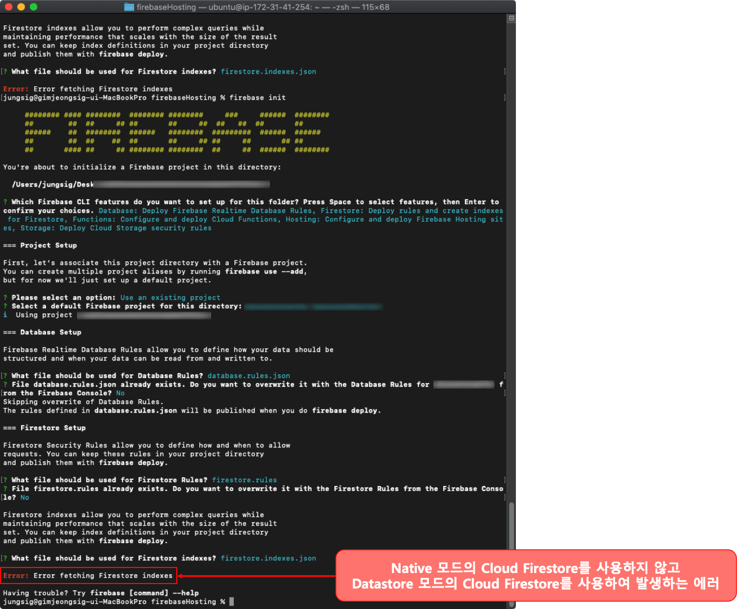Maximize the terminal with the green button
The width and height of the screenshot is (737, 609).
pos(33,7)
